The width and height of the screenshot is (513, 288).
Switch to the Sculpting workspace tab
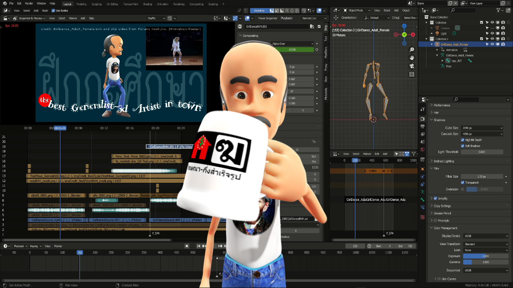click(x=97, y=4)
